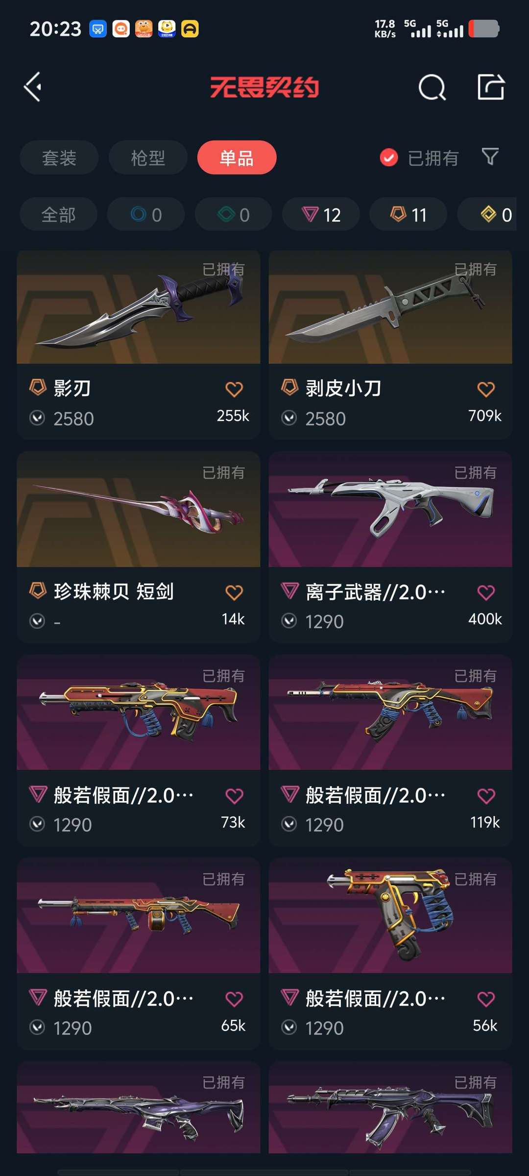Select the blue circle tier filter
Image resolution: width=529 pixels, height=1176 pixels.
point(146,214)
